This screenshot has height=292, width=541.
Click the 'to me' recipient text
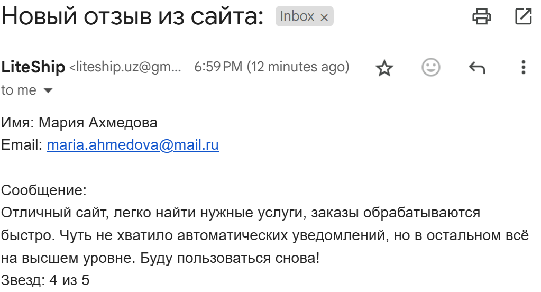click(19, 90)
